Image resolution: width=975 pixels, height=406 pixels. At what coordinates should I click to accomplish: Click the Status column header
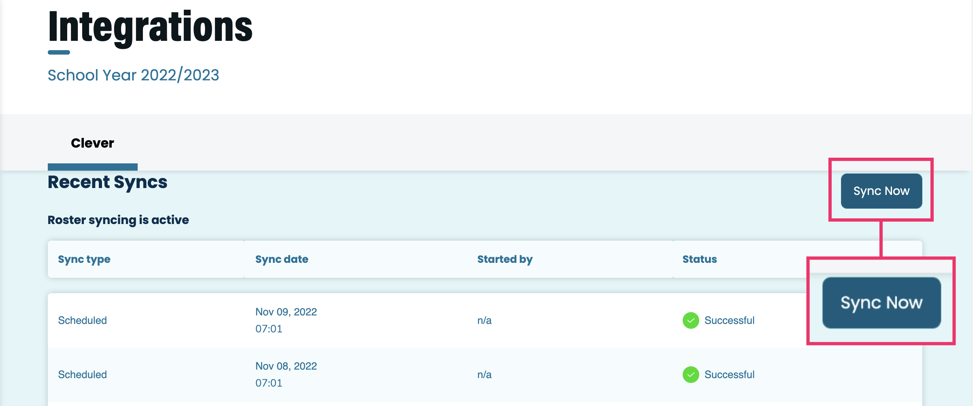click(700, 259)
